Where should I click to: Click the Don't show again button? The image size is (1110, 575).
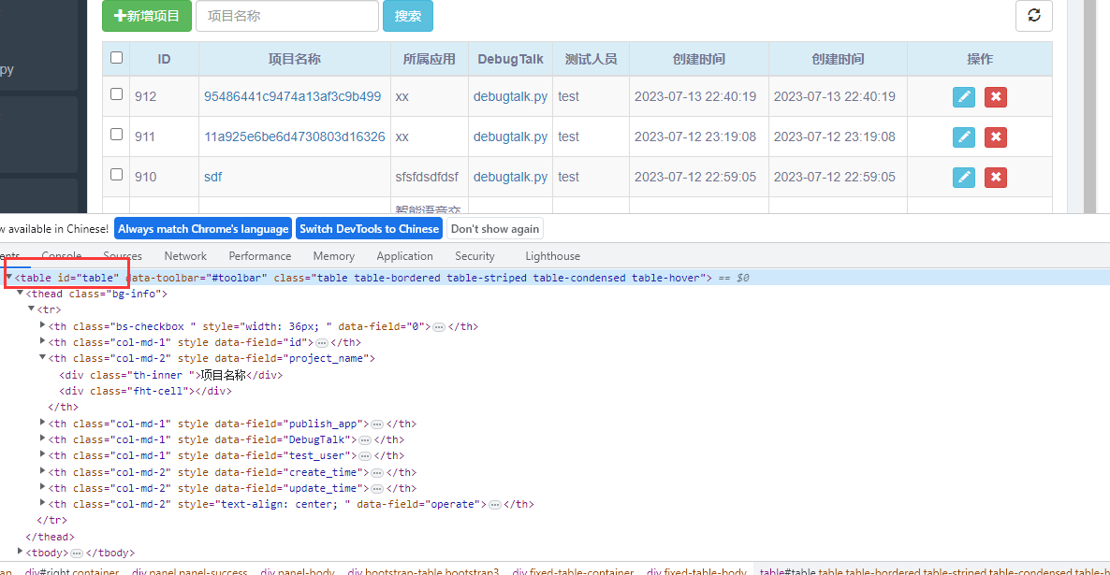point(494,228)
